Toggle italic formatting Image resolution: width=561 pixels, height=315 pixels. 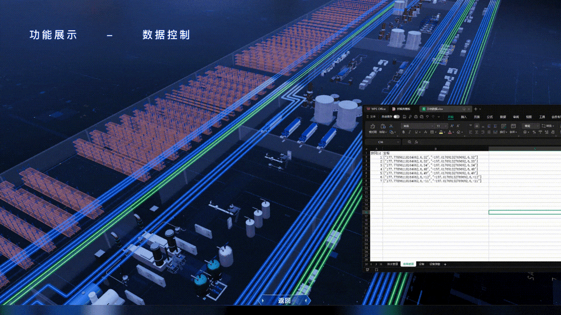(x=410, y=132)
